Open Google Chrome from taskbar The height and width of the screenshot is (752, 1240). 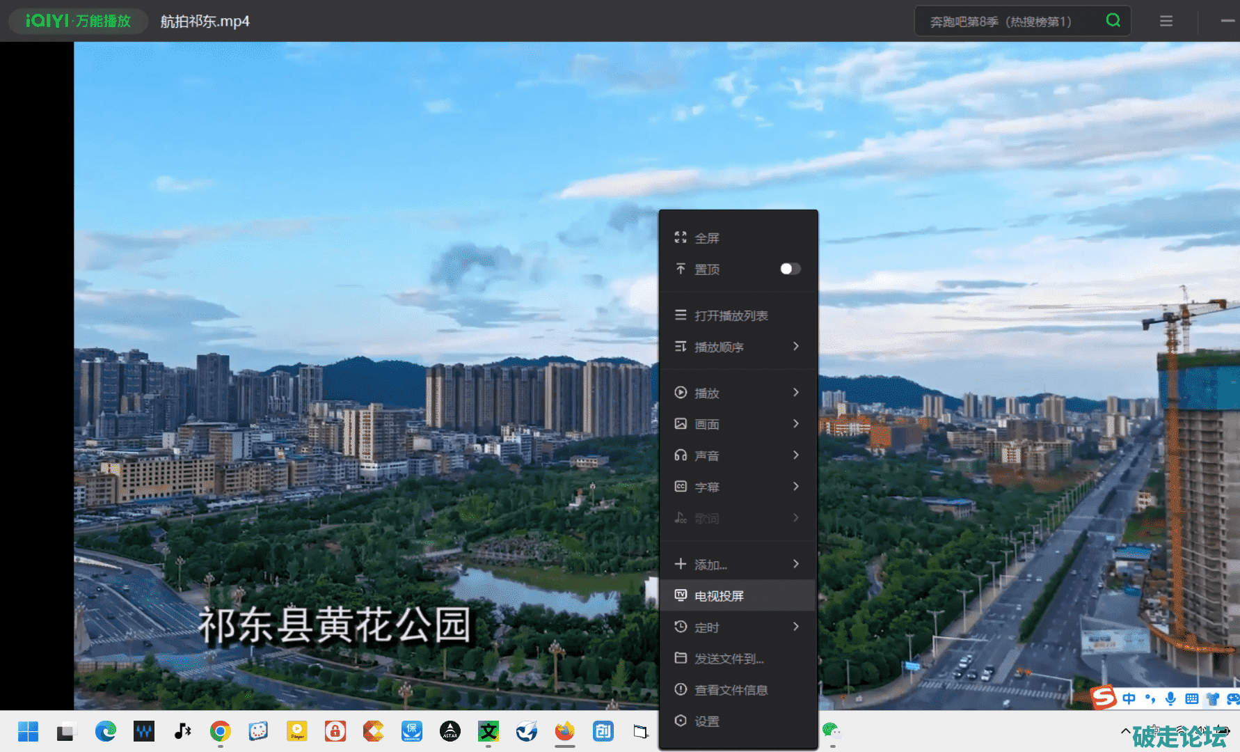(220, 731)
